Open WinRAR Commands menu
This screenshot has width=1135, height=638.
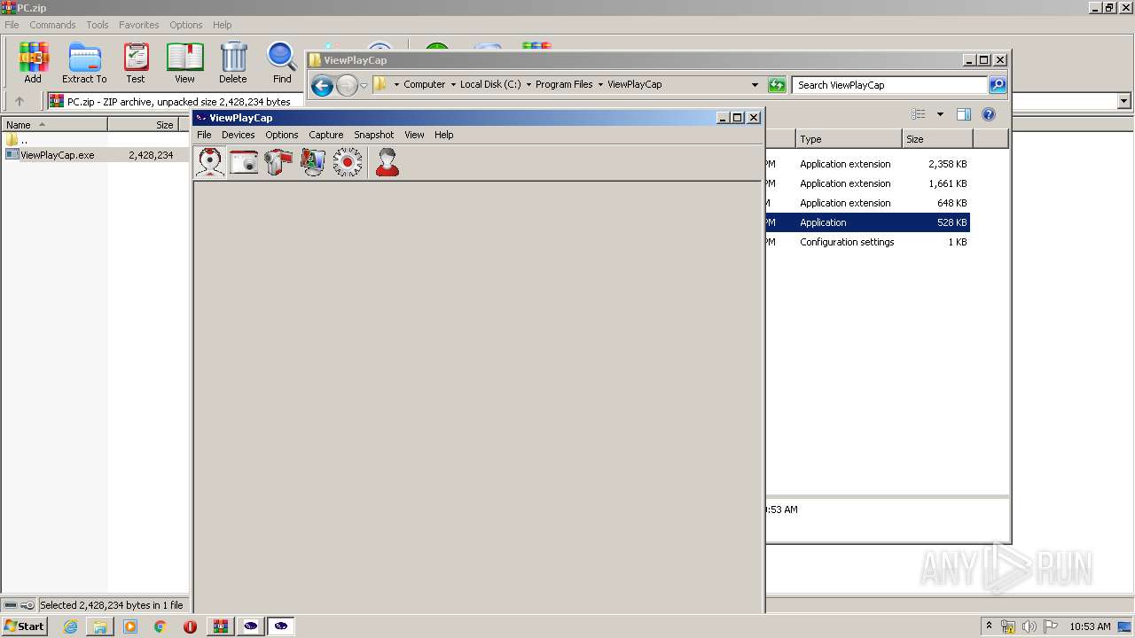tap(52, 25)
